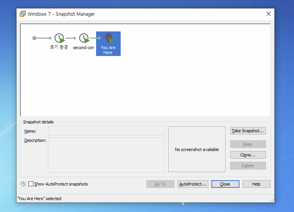Click the "You Are Here" selected status text
This screenshot has width=294, height=212.
[x=39, y=199]
